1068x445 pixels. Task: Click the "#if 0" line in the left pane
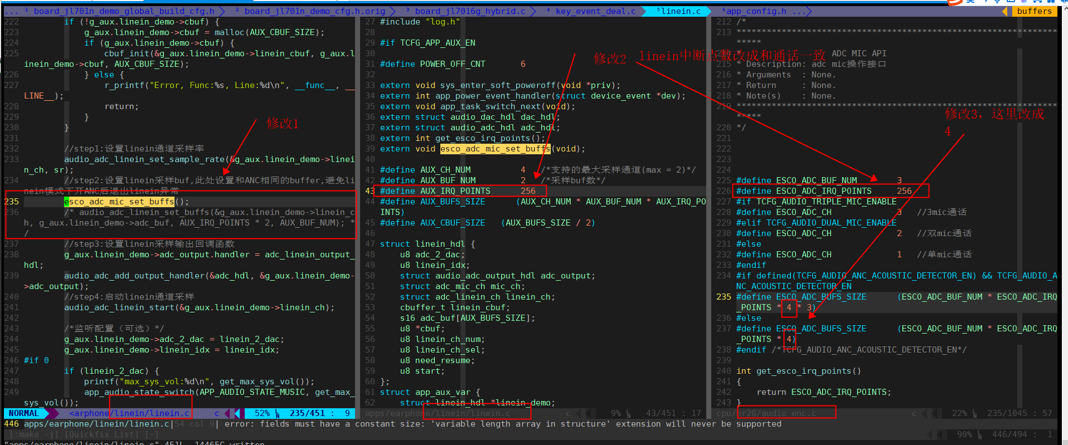click(x=36, y=360)
